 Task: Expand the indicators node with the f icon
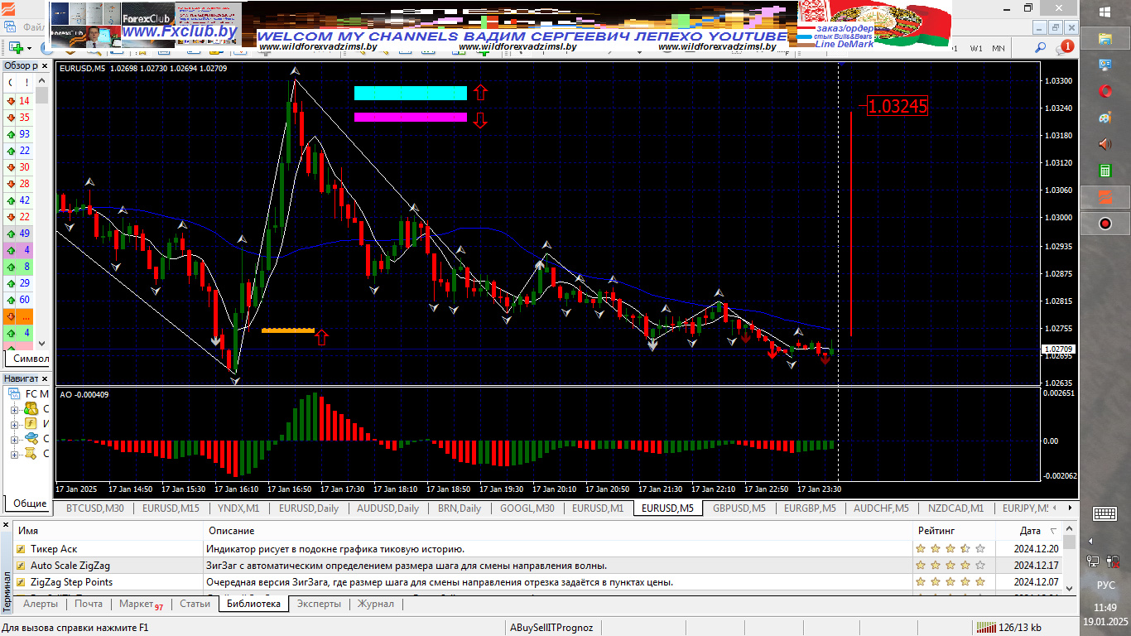(x=14, y=424)
